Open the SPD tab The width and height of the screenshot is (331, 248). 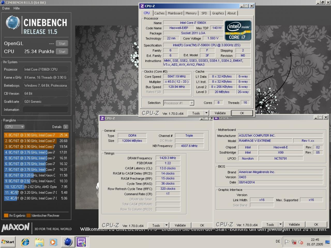point(204,13)
